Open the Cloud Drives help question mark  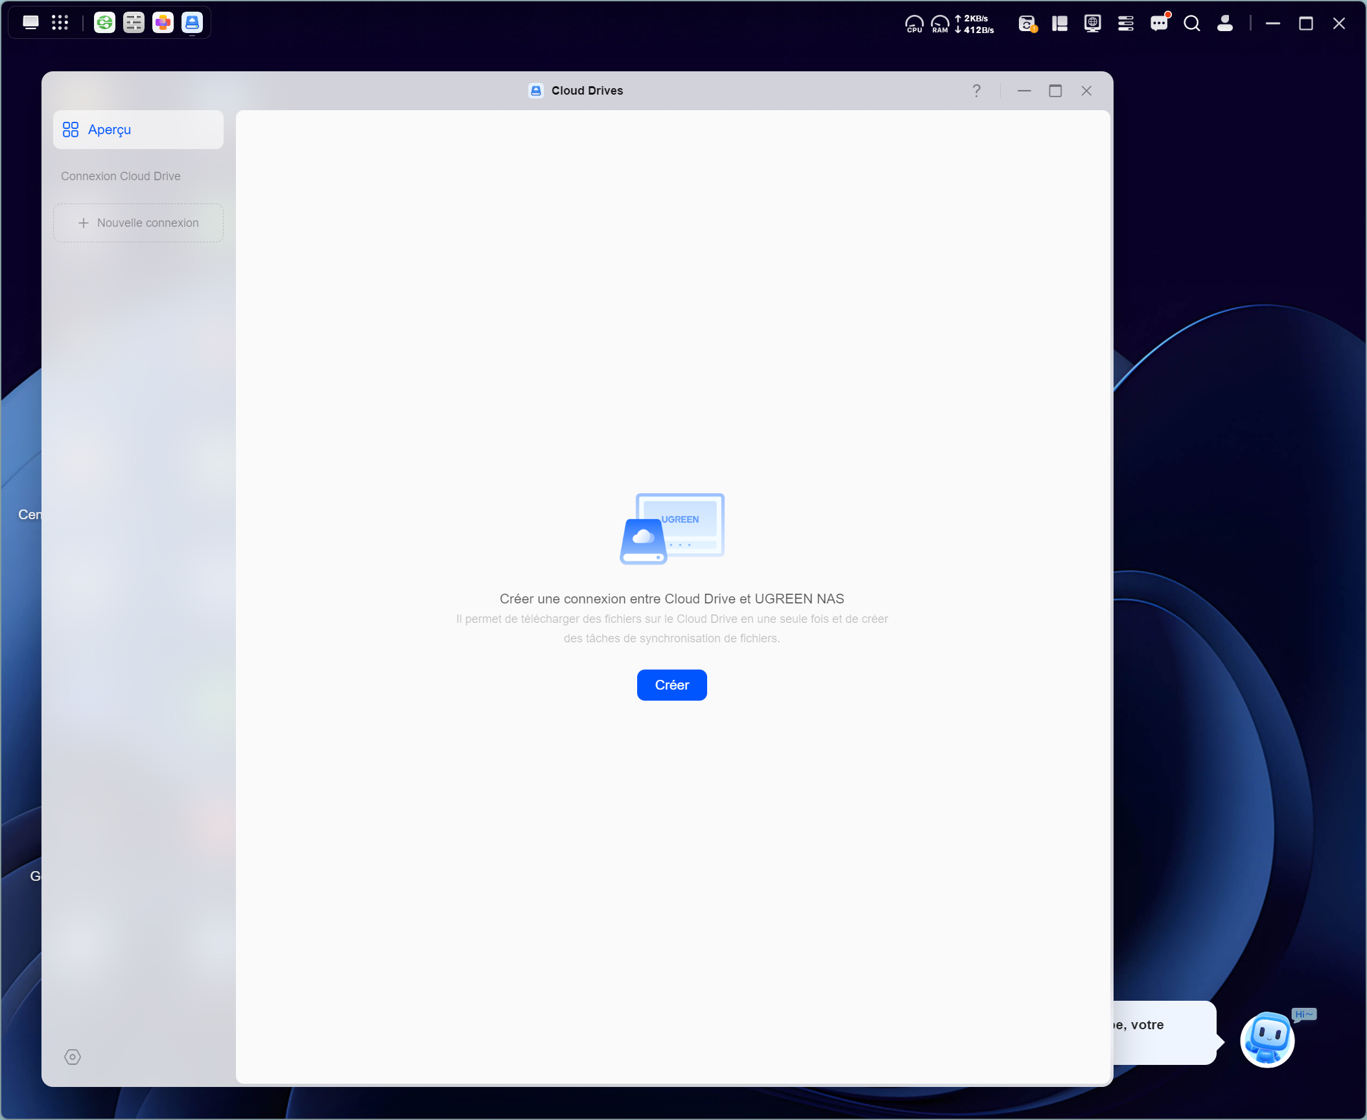click(x=976, y=91)
